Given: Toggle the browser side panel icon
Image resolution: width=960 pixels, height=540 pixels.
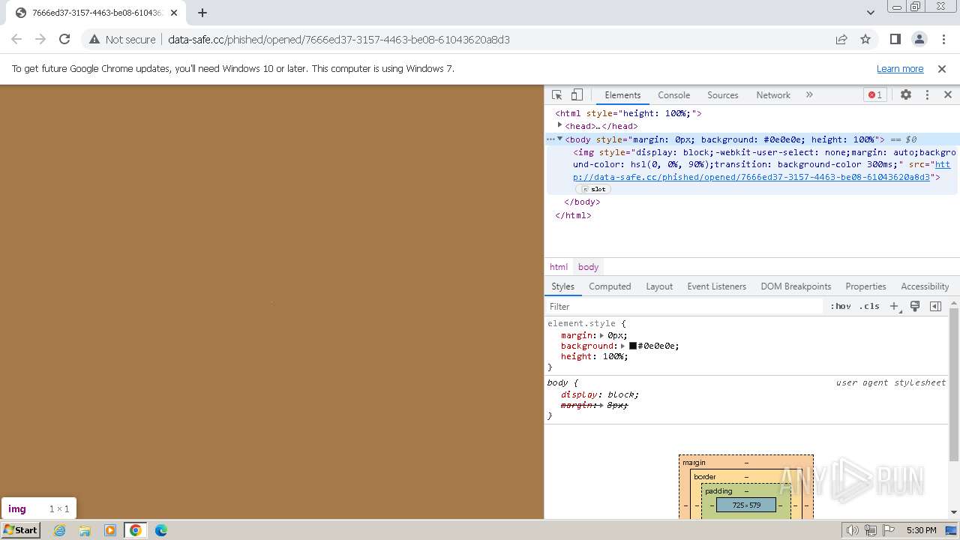Looking at the screenshot, I should [895, 39].
